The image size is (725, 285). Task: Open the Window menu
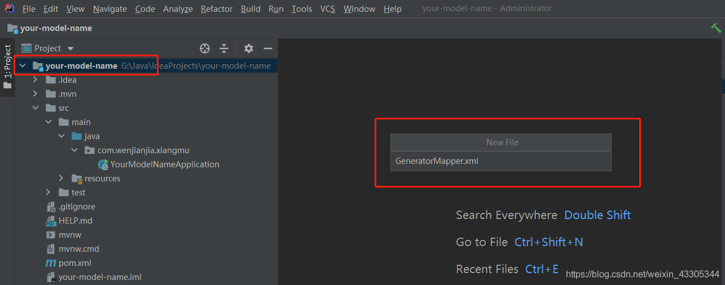[359, 8]
